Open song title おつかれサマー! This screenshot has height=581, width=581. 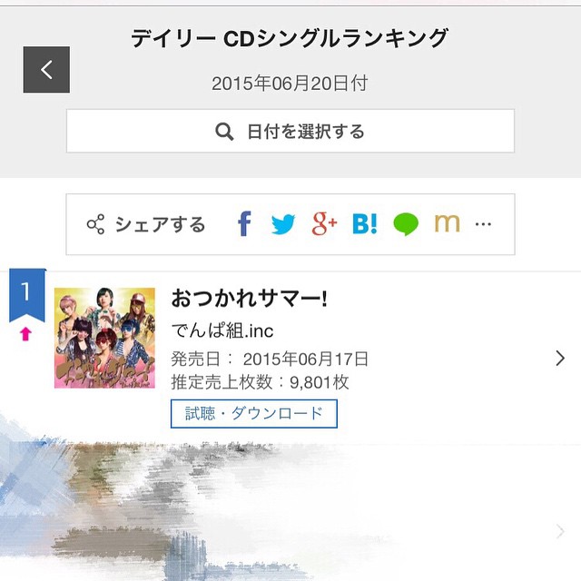click(x=249, y=298)
